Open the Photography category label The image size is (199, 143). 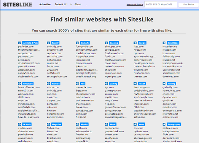pyautogui.click(x=174, y=124)
